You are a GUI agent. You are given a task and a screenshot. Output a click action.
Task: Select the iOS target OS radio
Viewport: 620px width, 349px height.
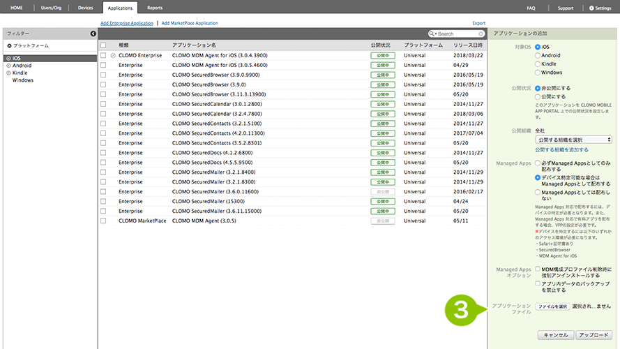[538, 47]
